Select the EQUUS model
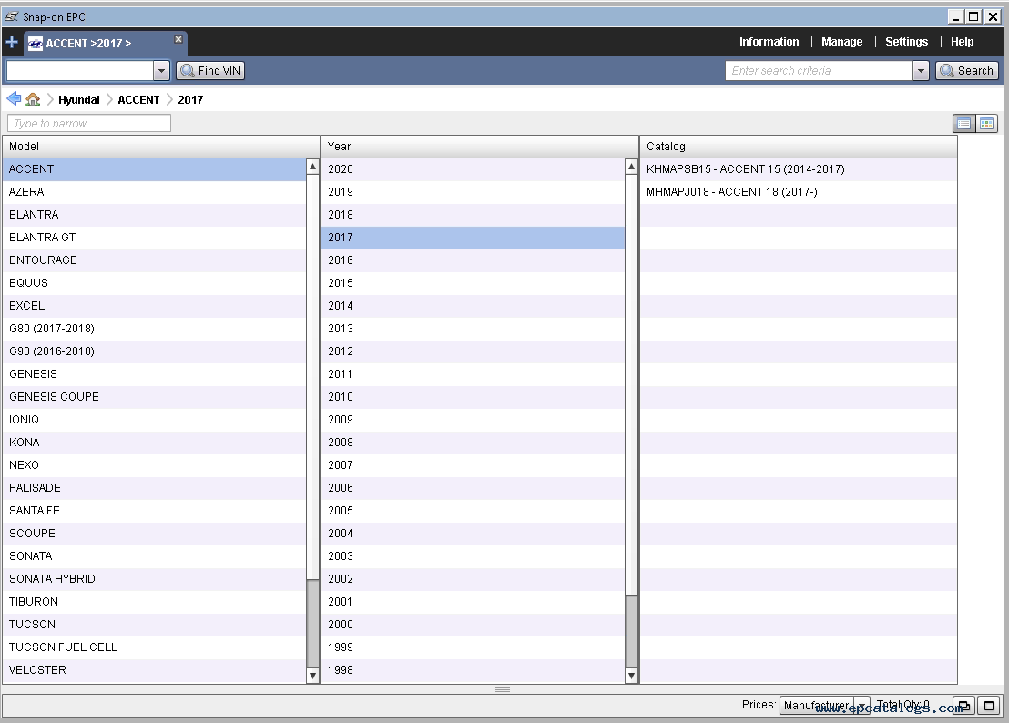Screen dimensions: 1009x723 tap(155, 283)
